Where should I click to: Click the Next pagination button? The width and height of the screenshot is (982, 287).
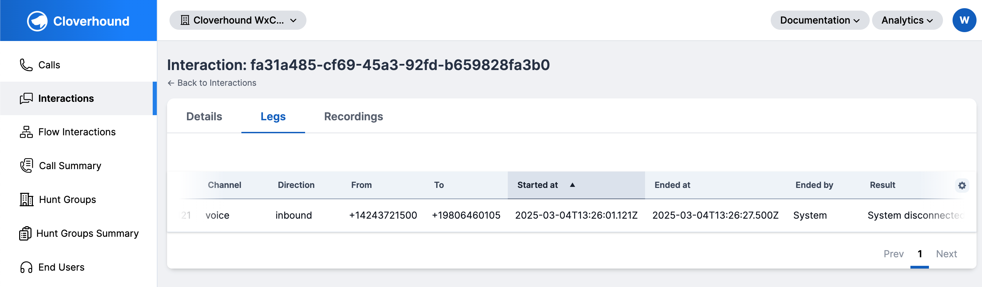point(946,254)
